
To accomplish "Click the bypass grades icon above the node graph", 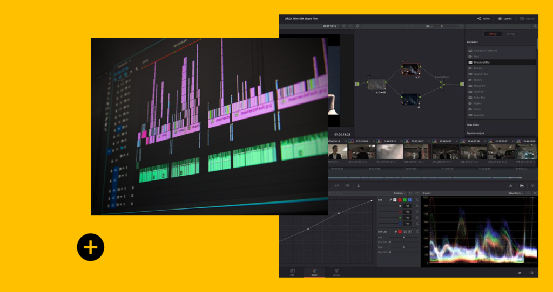I will click(358, 26).
